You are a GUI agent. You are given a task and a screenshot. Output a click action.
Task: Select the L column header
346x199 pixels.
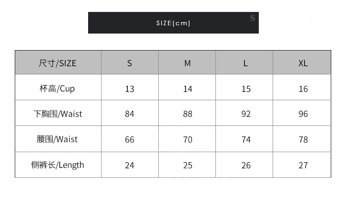(x=245, y=63)
